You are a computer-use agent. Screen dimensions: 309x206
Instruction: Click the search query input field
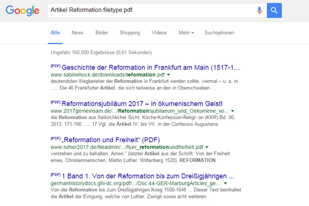(149, 10)
